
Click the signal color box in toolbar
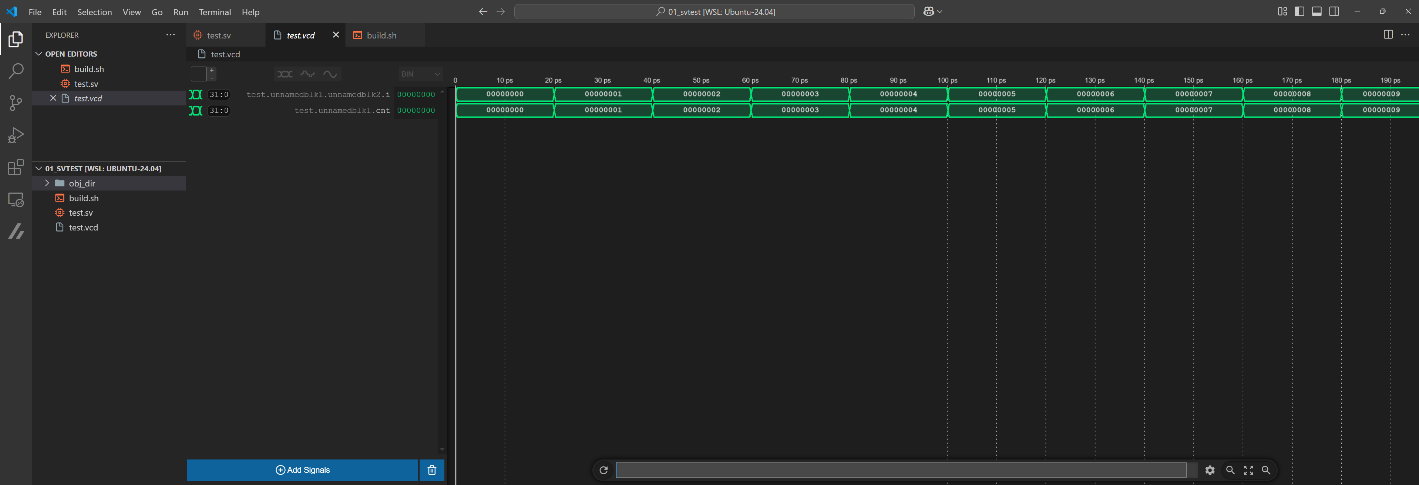pyautogui.click(x=198, y=74)
